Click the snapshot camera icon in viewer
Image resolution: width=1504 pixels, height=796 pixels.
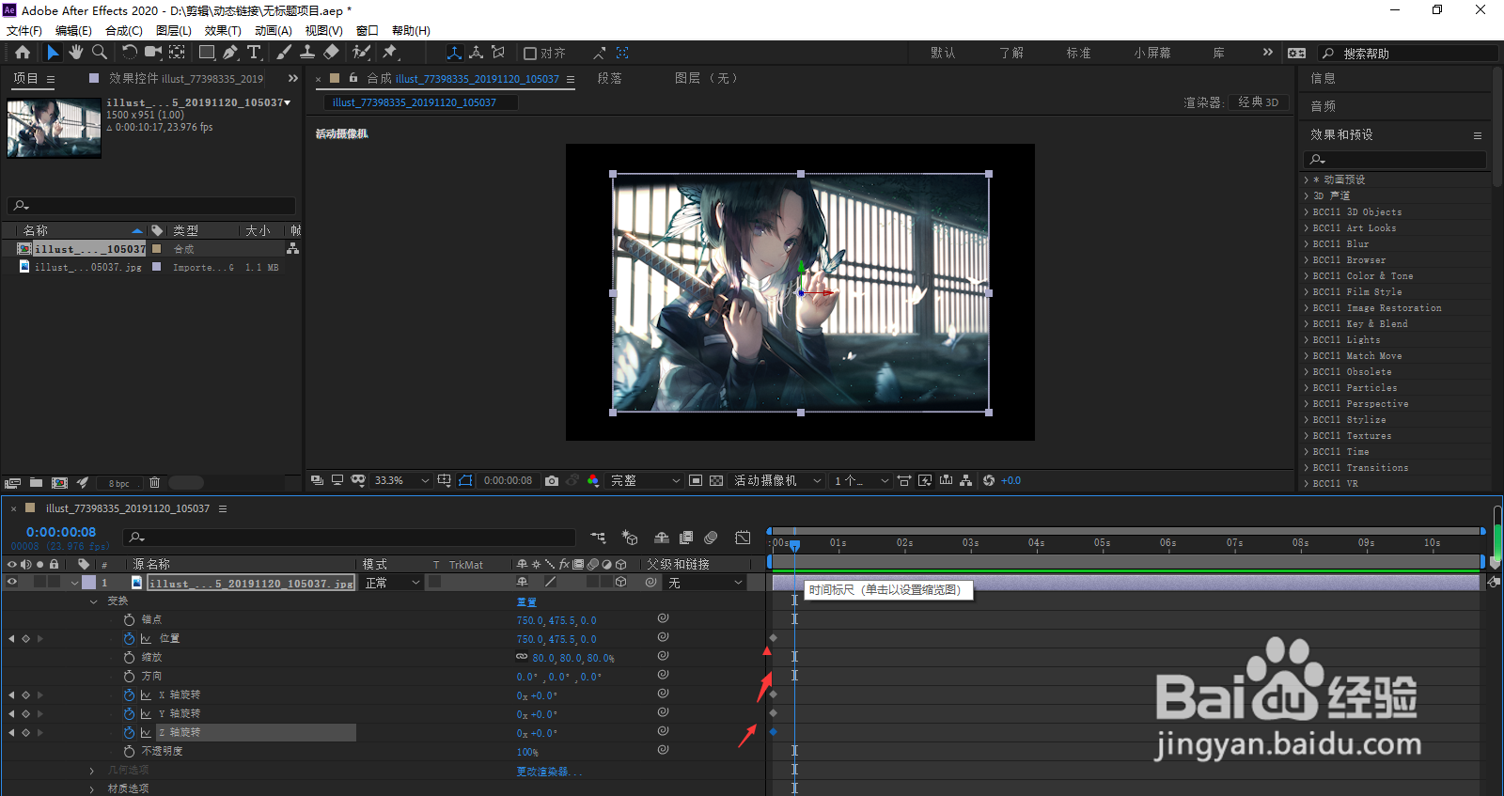pyautogui.click(x=552, y=480)
